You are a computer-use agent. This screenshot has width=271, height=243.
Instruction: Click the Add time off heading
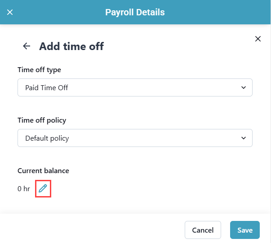pyautogui.click(x=71, y=46)
